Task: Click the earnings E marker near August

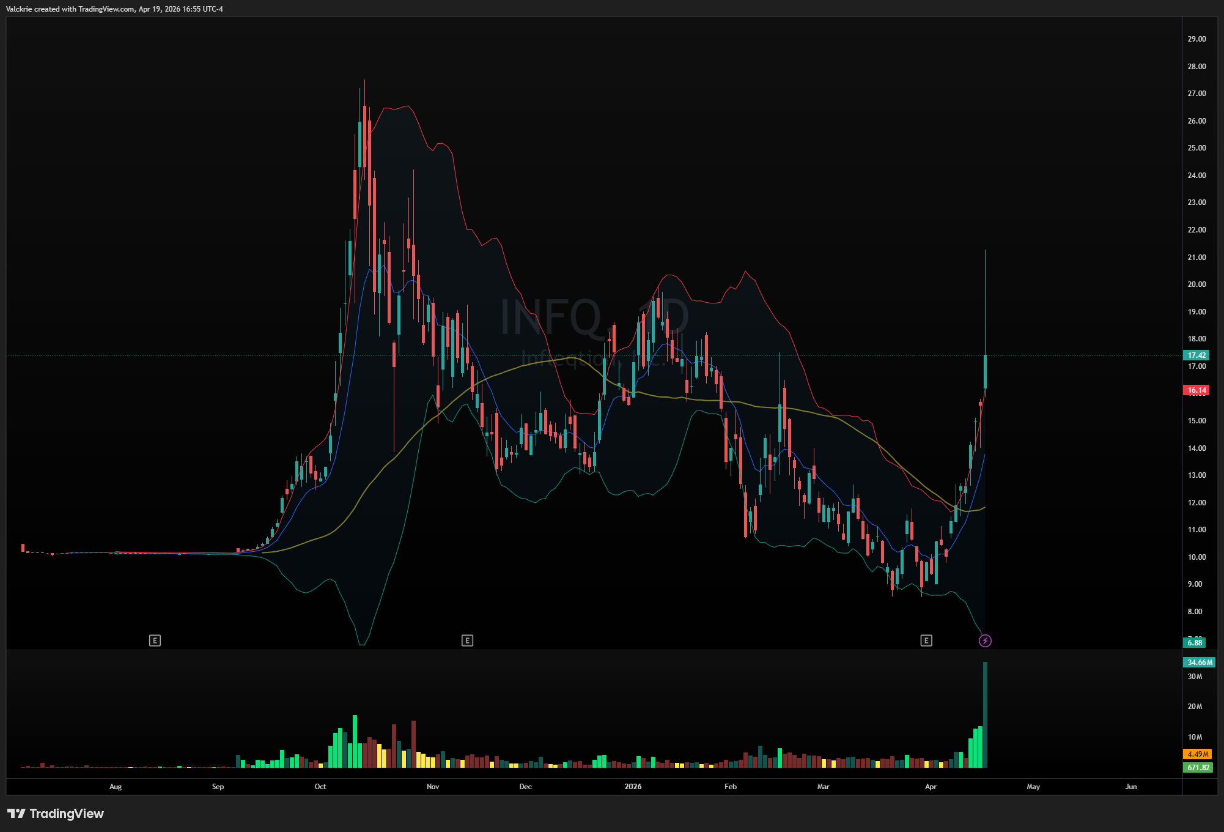Action: tap(155, 641)
